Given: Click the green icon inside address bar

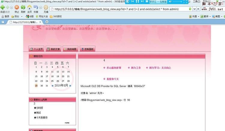Looking at the screenshot, I should [190, 9].
